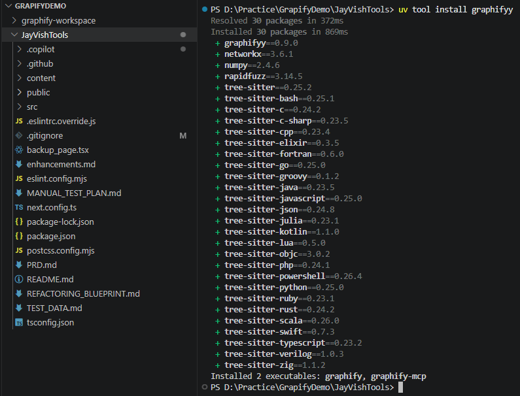520x396 pixels.
Task: Click the 'uv tool install graphifyy' command text
Action: (456, 10)
